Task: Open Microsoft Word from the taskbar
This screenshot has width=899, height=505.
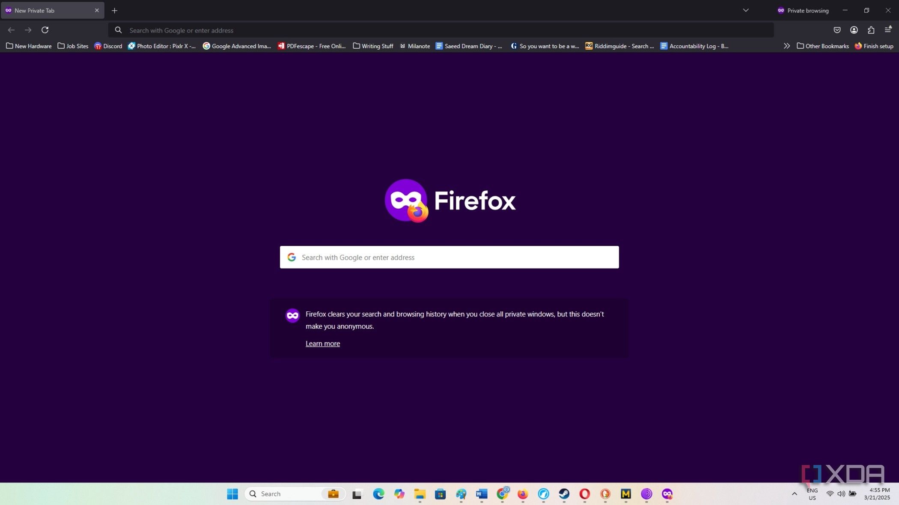Action: click(x=482, y=494)
